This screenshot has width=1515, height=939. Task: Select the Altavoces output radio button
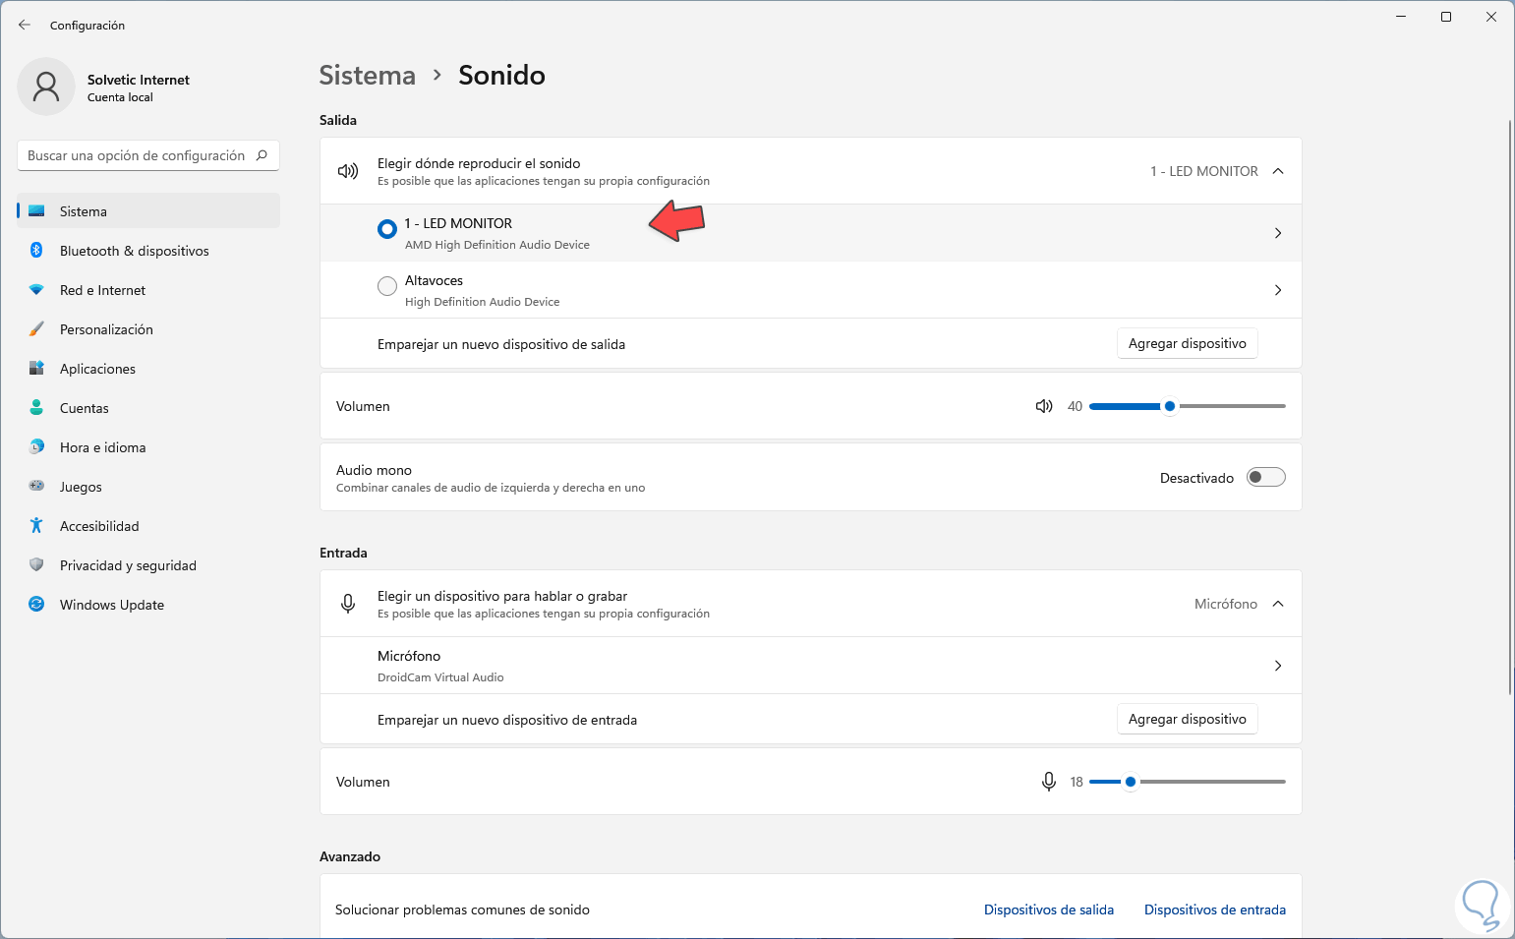[x=387, y=286]
